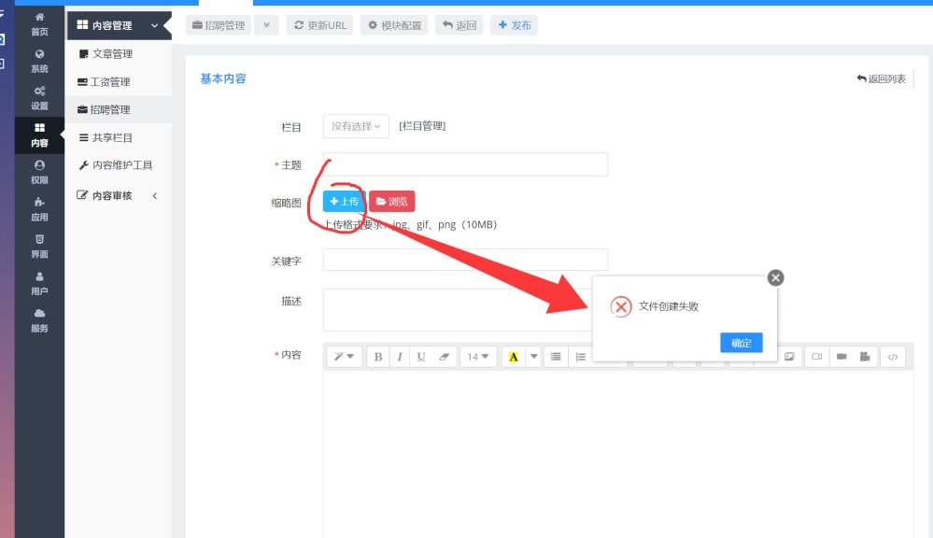
Task: Apply Underline formatting in editor
Action: click(421, 357)
